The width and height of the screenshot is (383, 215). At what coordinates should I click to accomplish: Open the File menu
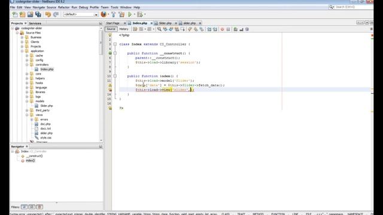[x=13, y=7]
